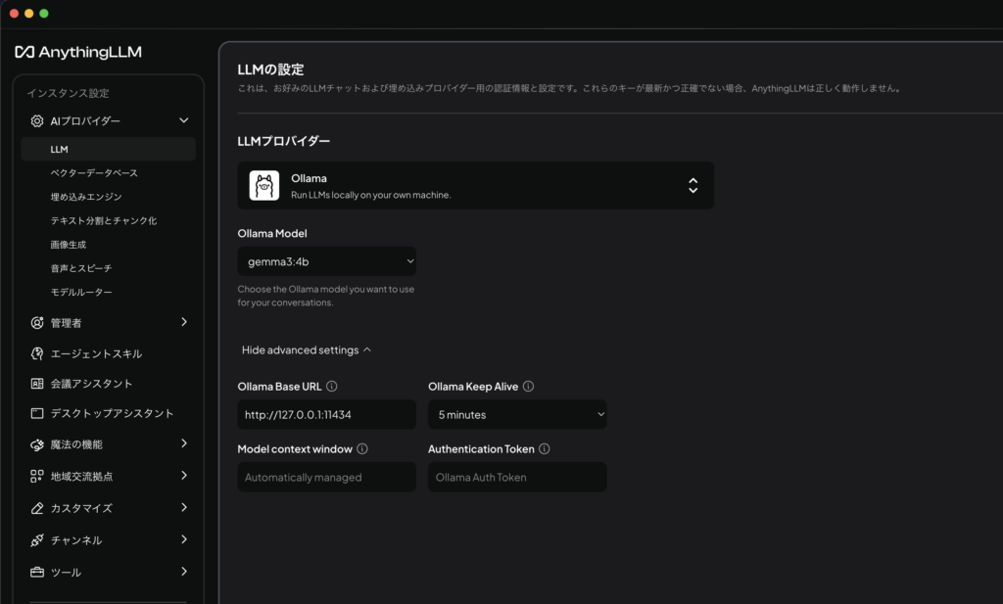Expand the 地域交流拠点 section arrow
The height and width of the screenshot is (604, 1003).
184,475
